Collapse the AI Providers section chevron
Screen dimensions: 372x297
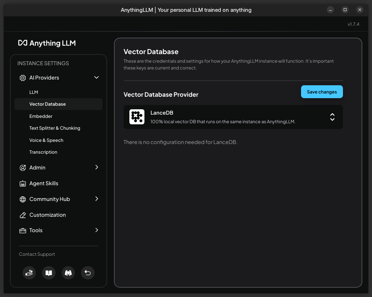(x=96, y=77)
